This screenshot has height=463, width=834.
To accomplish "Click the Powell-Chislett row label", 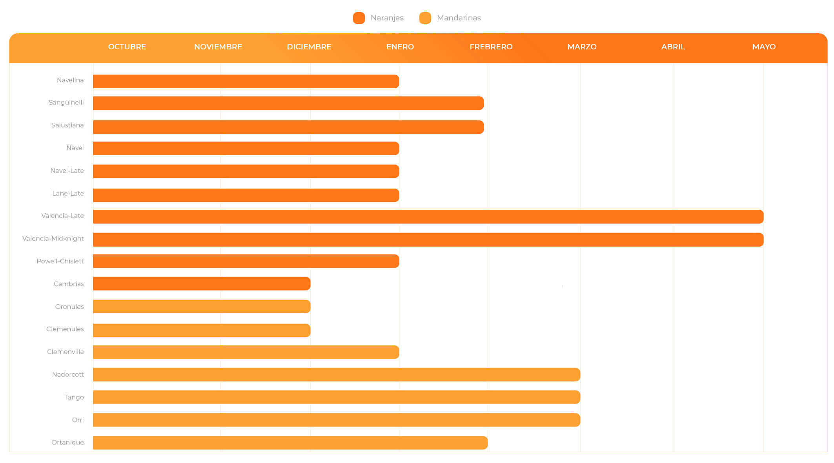I will [x=60, y=261].
